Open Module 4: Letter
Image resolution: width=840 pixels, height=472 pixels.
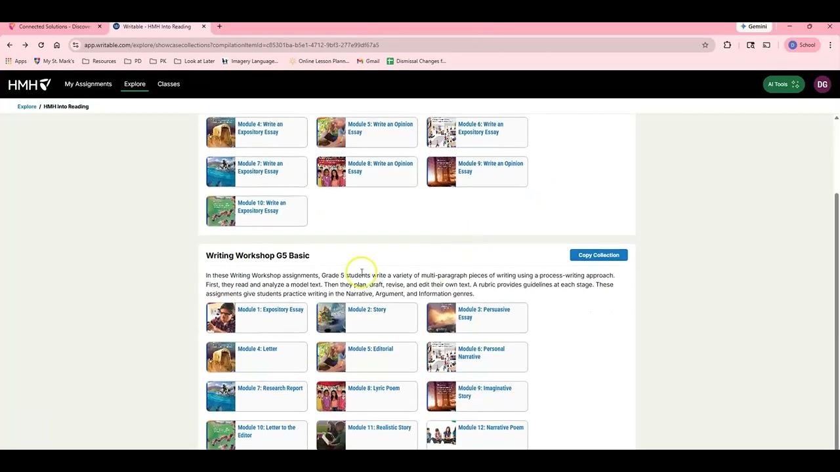(257, 357)
